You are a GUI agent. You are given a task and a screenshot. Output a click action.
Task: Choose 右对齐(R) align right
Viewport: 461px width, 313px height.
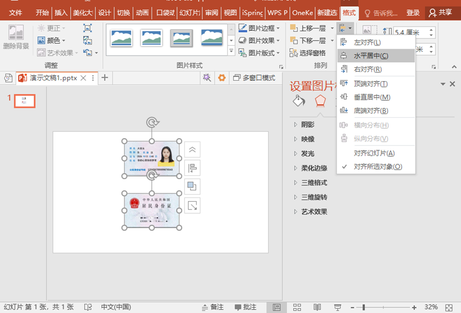tap(376, 69)
